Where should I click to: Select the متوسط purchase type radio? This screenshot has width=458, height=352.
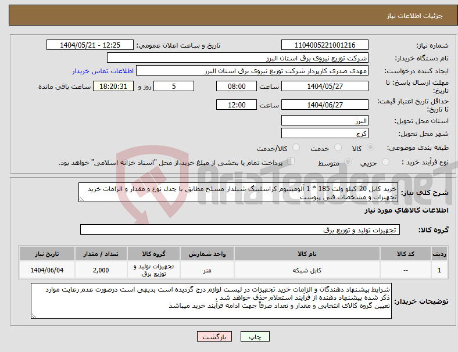(348, 162)
